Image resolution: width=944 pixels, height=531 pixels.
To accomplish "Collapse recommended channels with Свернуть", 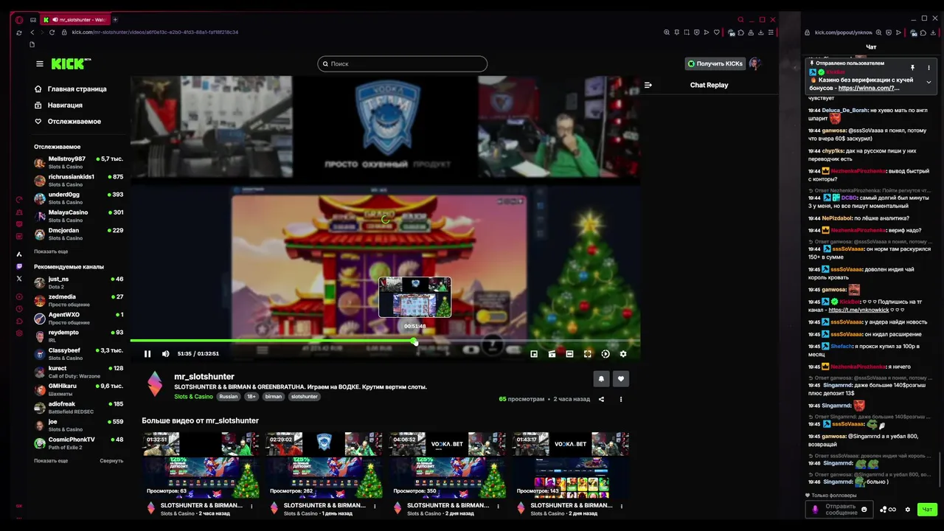I will [111, 461].
